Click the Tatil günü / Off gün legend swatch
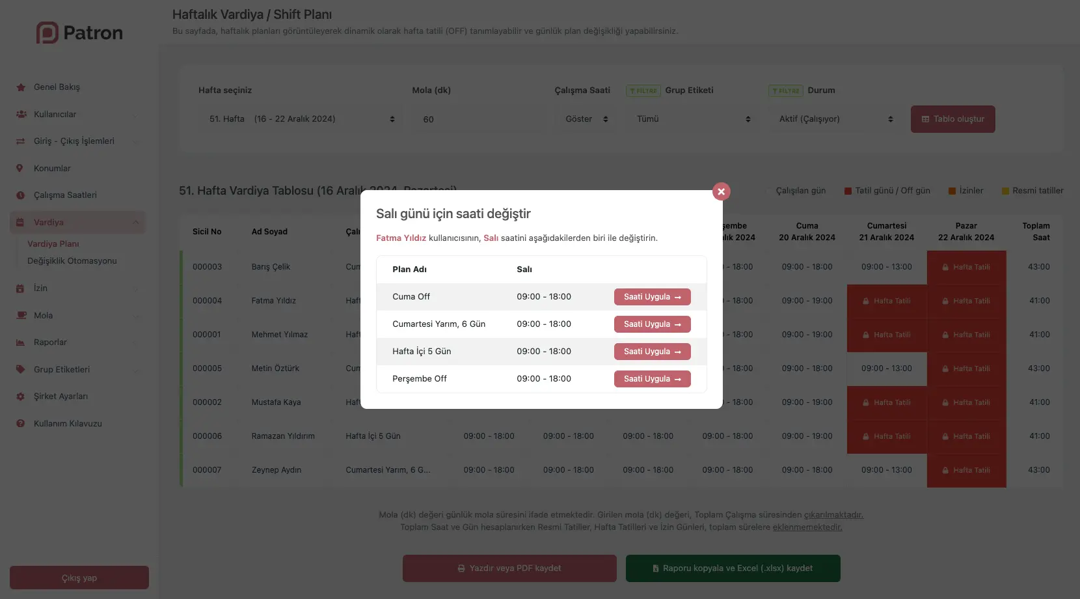Image resolution: width=1080 pixels, height=599 pixels. point(848,191)
